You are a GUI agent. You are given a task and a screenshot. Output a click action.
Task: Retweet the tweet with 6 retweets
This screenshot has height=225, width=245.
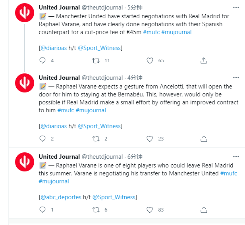click(96, 210)
